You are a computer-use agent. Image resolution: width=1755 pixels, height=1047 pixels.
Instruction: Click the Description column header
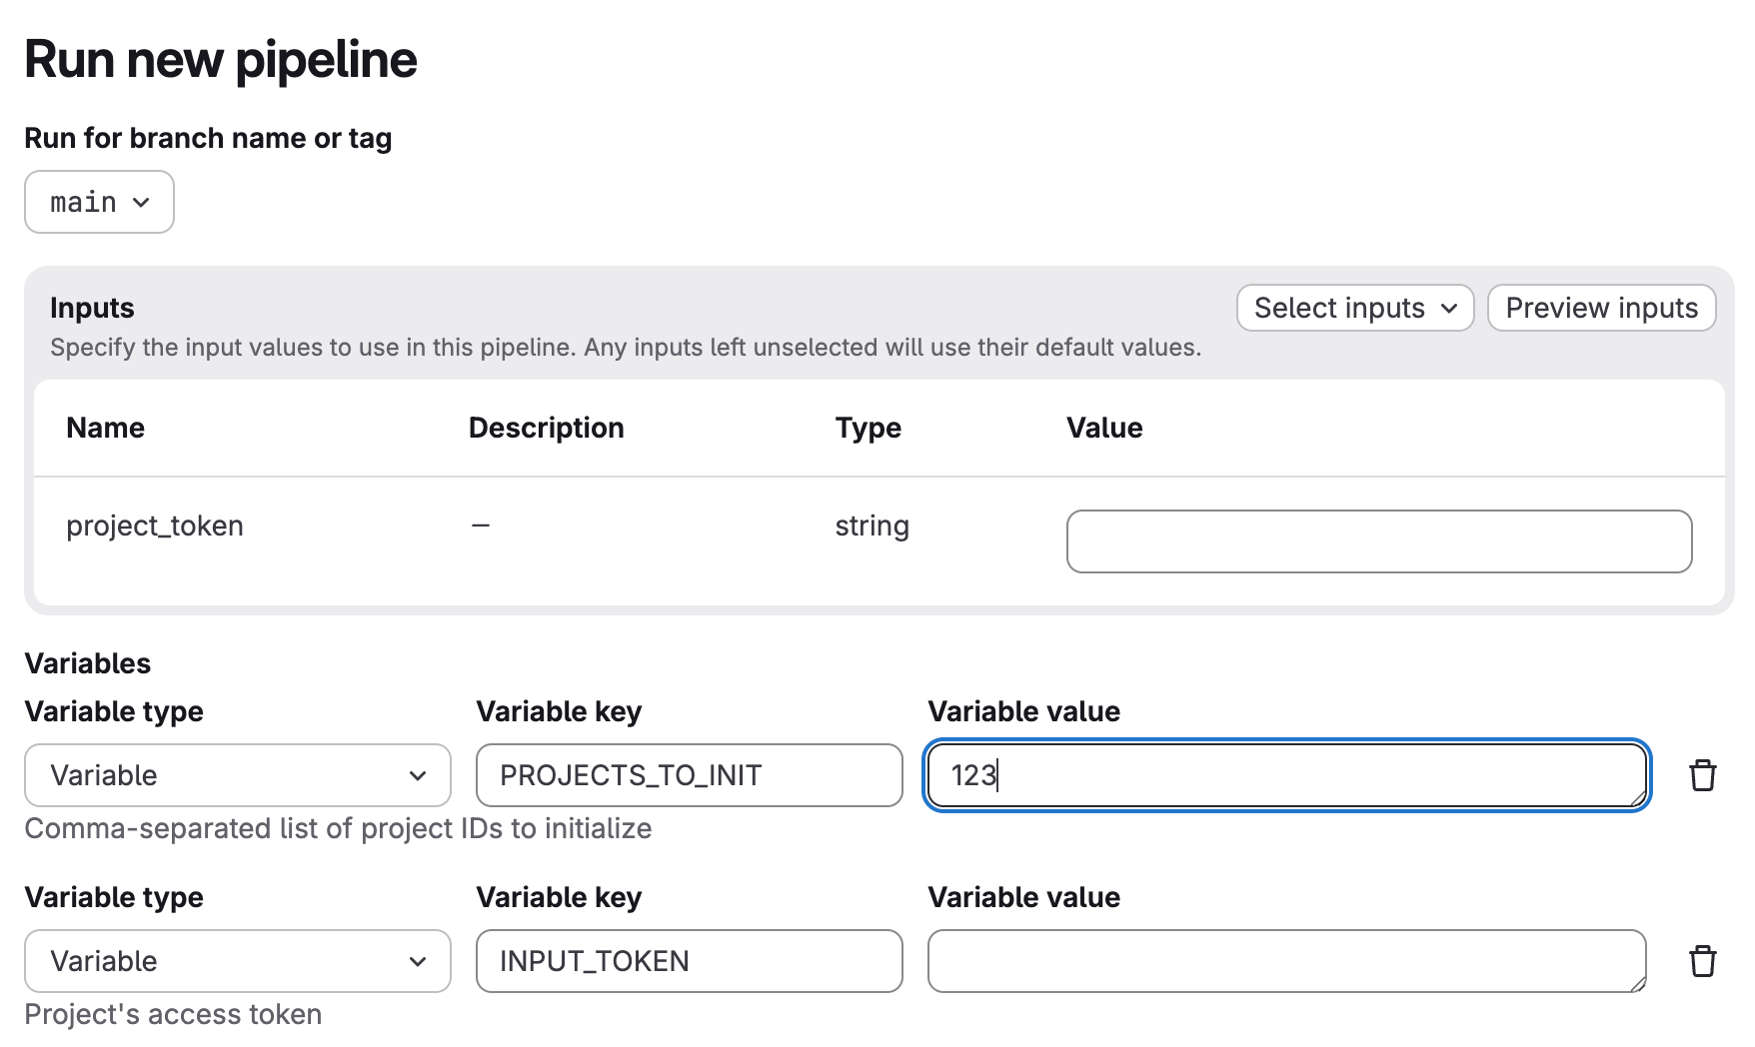pyautogui.click(x=547, y=428)
